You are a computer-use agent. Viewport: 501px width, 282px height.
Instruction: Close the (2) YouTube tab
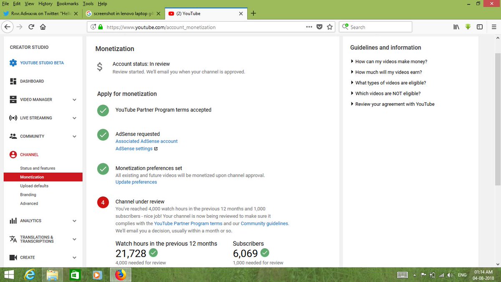[241, 13]
